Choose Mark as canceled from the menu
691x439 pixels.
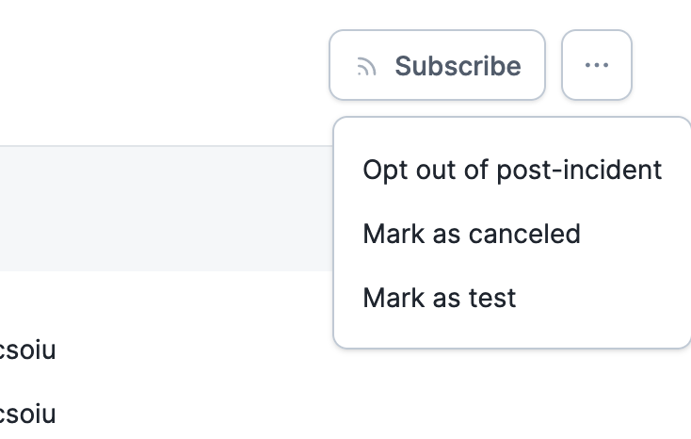pos(471,234)
